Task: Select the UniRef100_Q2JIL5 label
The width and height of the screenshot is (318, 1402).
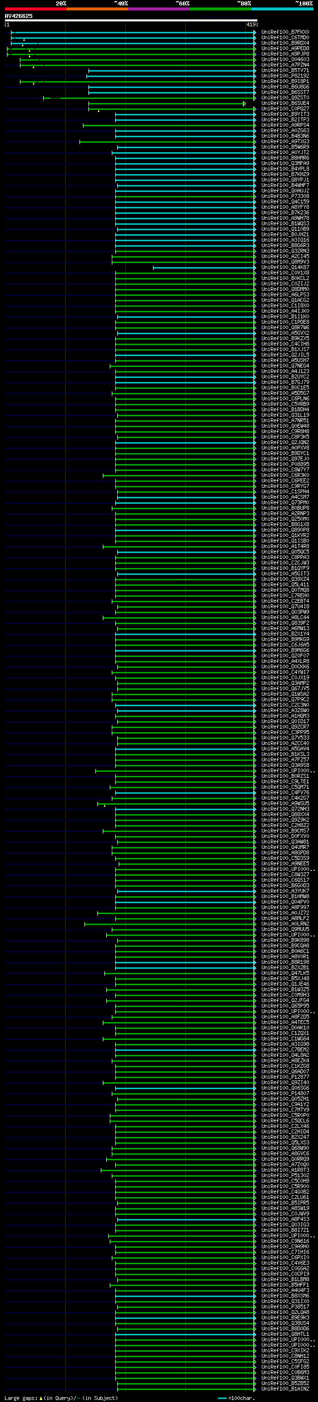Action: coord(285,355)
